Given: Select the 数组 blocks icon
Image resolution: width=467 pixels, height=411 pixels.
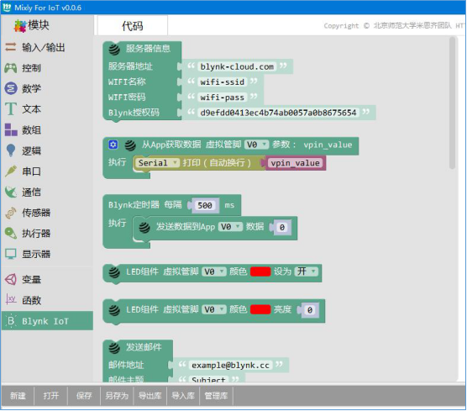Looking at the screenshot, I should pos(11,129).
